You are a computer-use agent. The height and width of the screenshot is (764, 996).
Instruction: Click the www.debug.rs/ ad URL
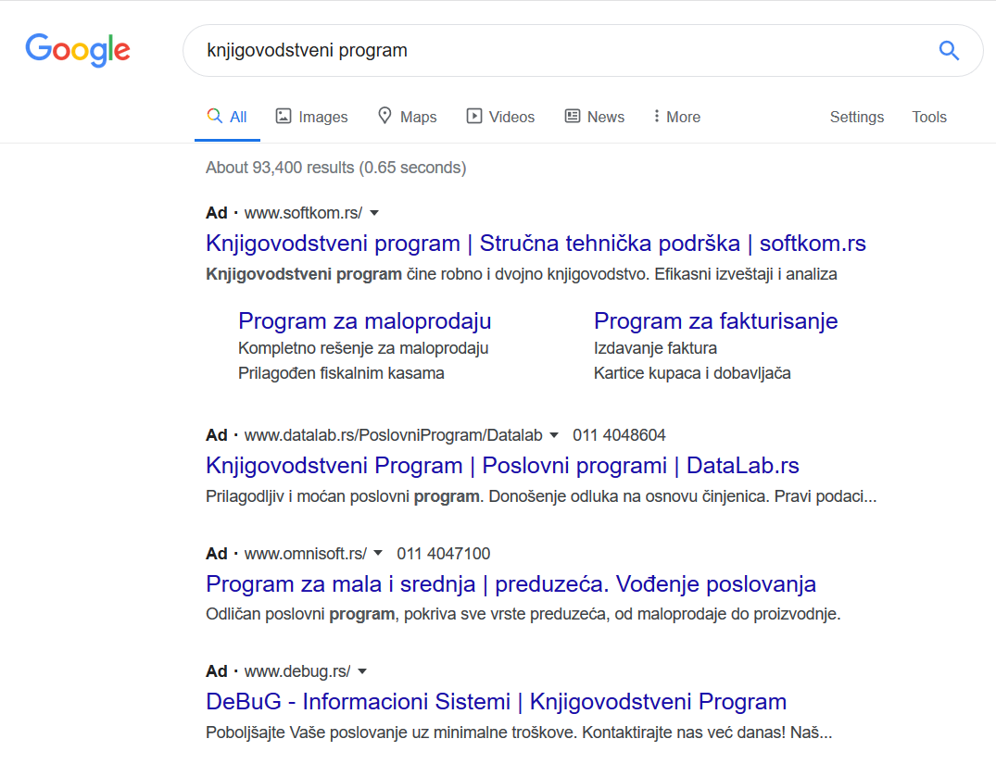coord(297,671)
